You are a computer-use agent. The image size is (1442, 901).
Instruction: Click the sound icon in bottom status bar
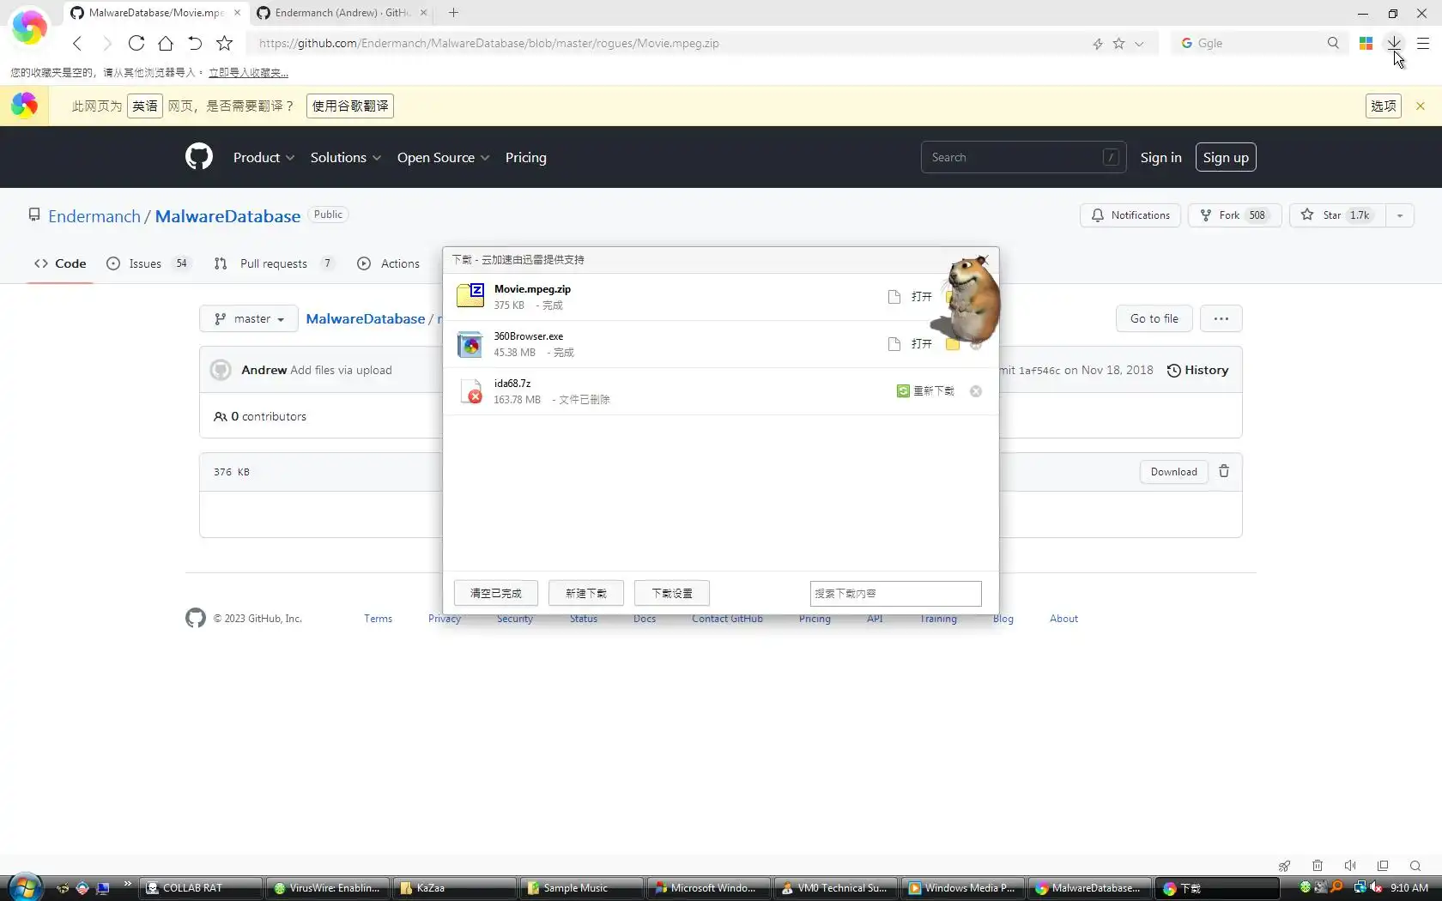[x=1349, y=866]
